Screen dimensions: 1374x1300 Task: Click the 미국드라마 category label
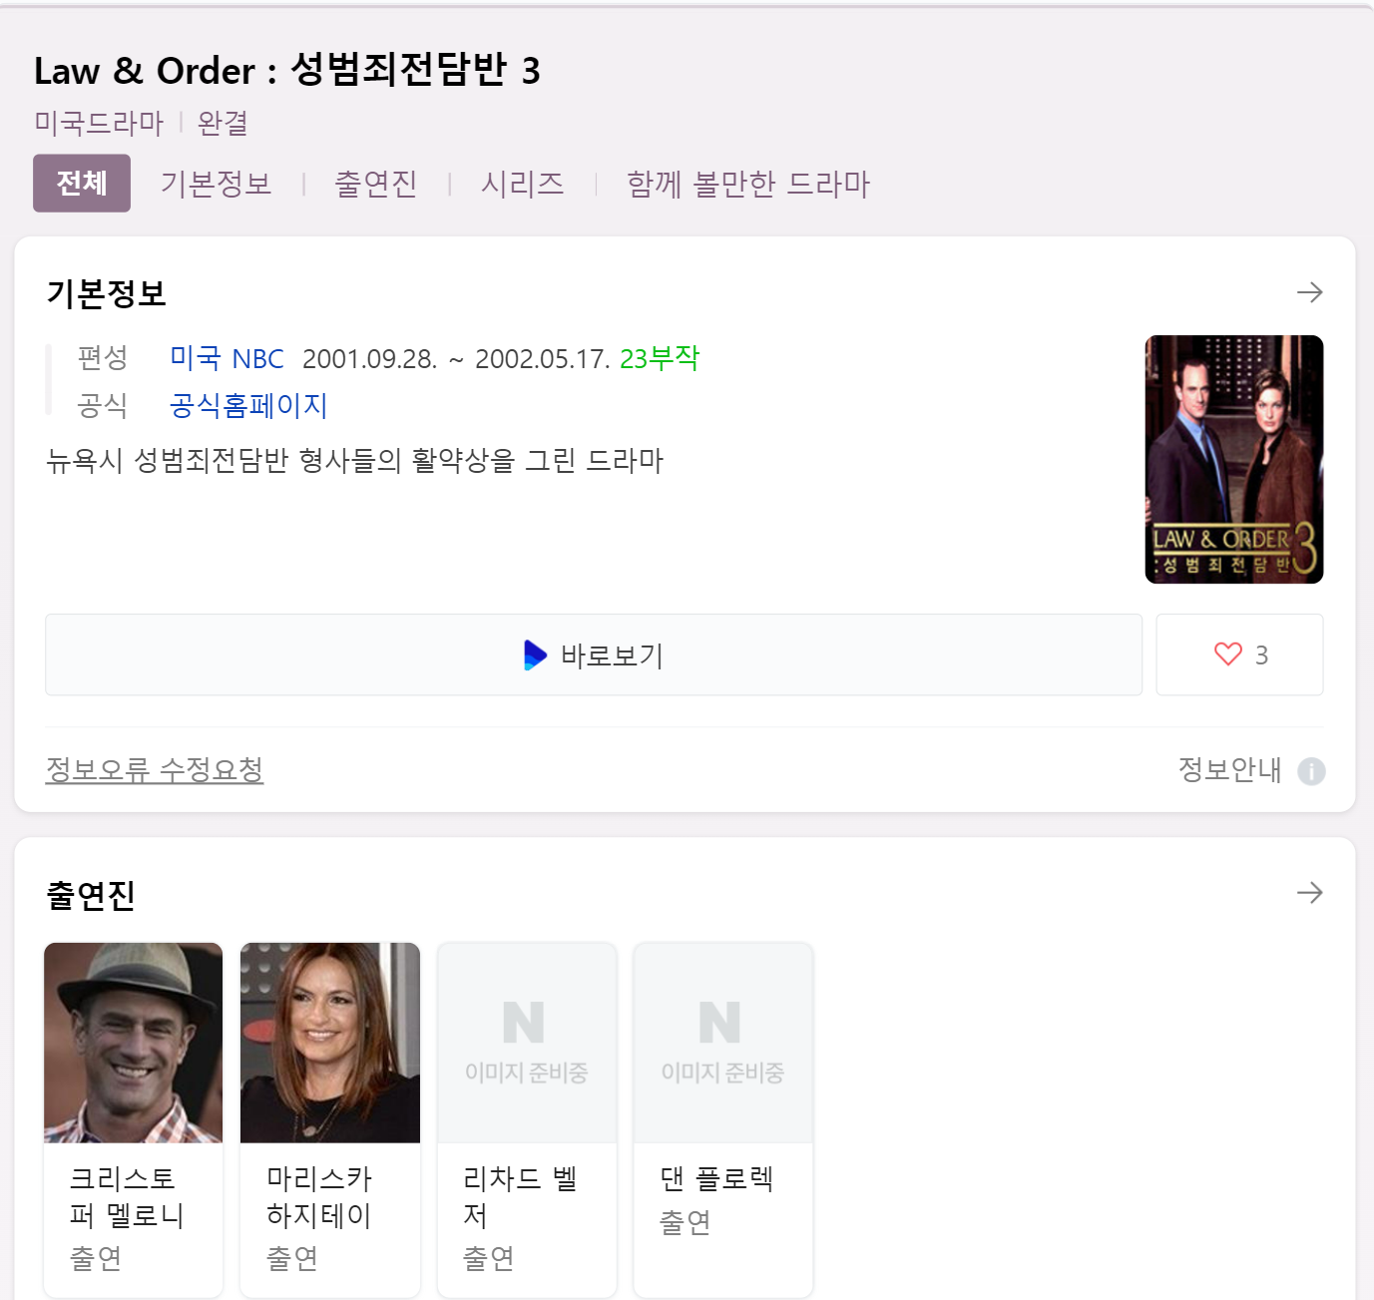tap(99, 123)
